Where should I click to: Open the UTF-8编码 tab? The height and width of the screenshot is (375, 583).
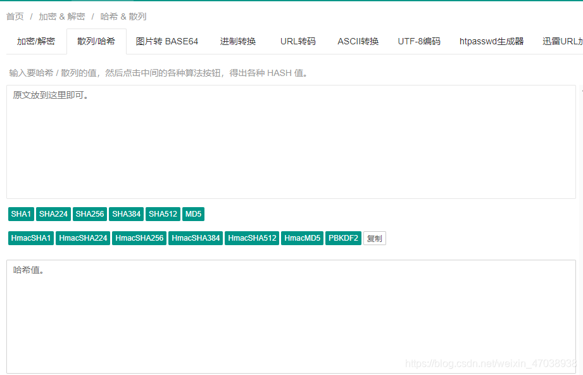(419, 41)
